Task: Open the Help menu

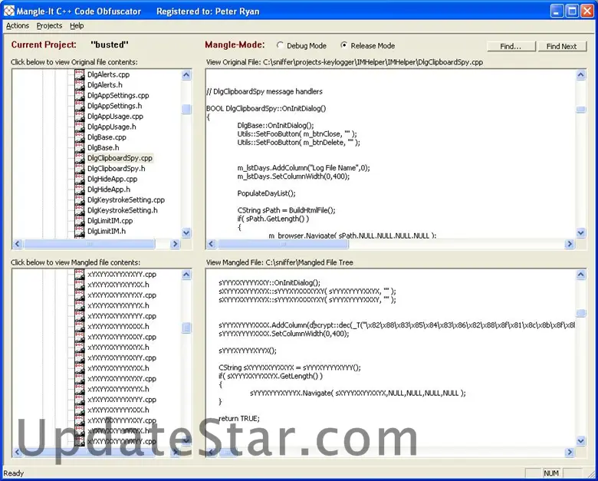Action: [77, 25]
